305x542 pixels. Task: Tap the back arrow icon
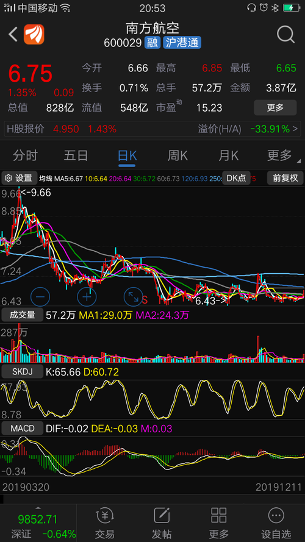[x=13, y=35]
